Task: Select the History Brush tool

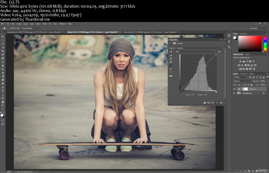Action: coord(3,69)
